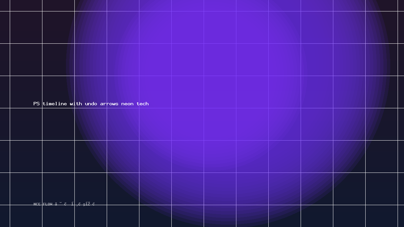Click the word "neon" in the title
Image resolution: width=404 pixels, height=227 pixels.
[127, 104]
